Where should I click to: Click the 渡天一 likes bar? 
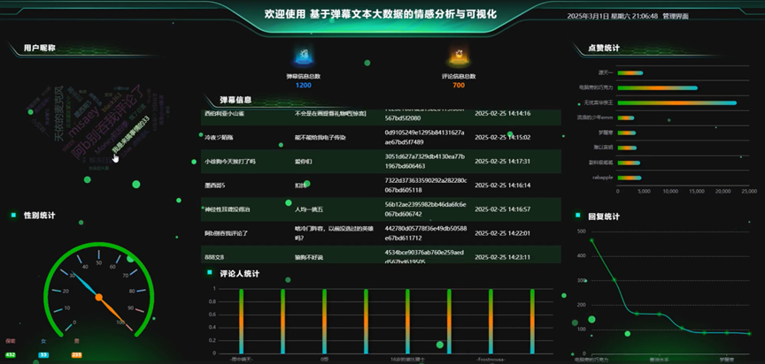pos(630,73)
